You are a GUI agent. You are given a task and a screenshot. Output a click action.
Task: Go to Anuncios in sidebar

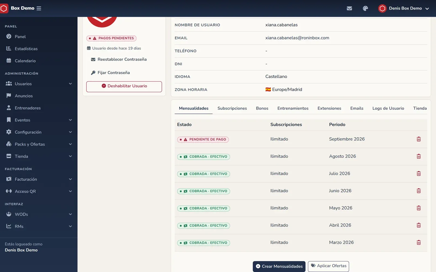coord(39,96)
